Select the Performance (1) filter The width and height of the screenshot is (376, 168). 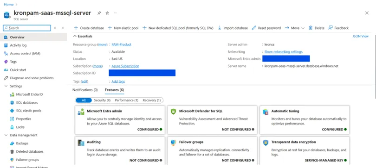(x=127, y=100)
